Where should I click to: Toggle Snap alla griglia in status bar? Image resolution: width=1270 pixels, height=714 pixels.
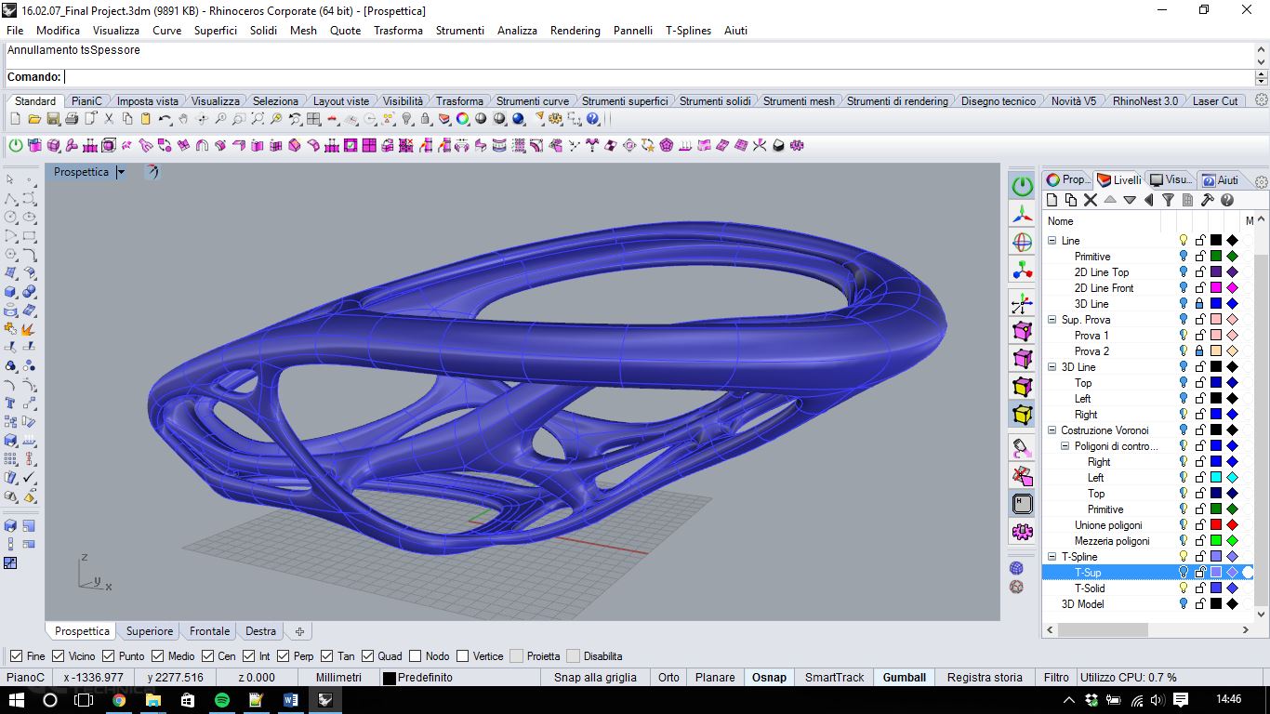[595, 678]
